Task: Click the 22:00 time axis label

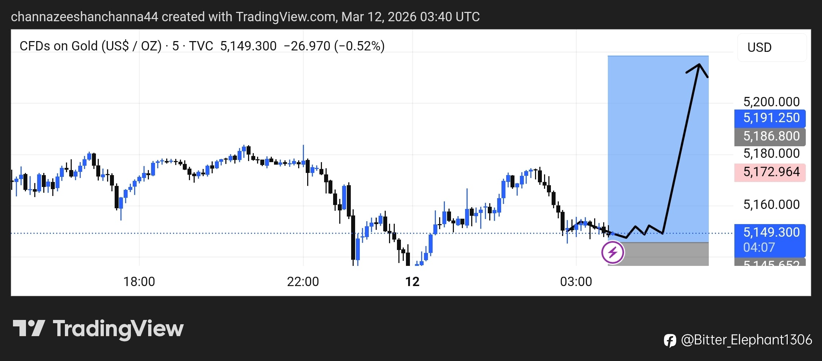Action: click(x=303, y=281)
